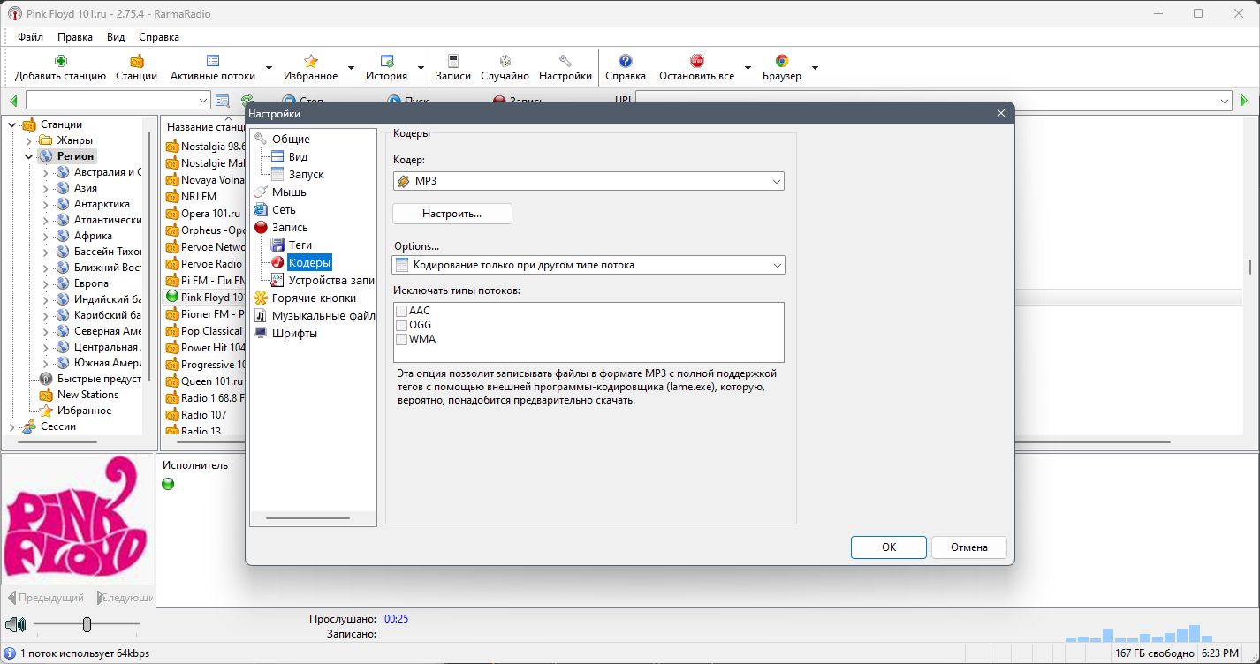Exclude the WMA stream type

[x=402, y=339]
